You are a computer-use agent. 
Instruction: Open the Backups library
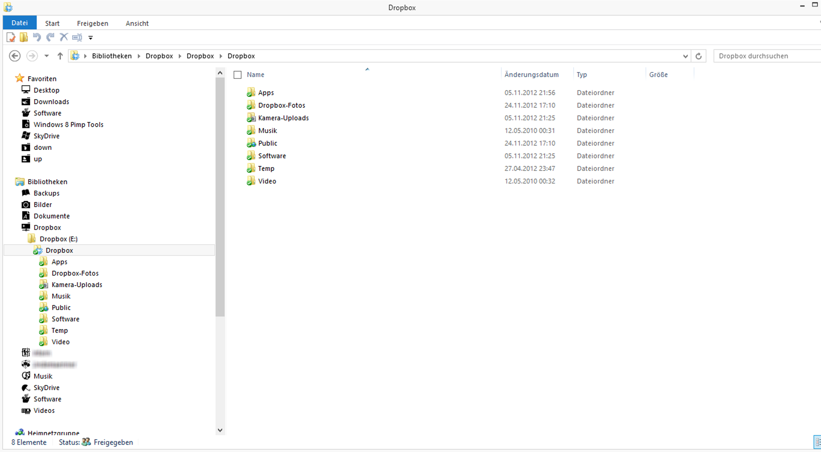(46, 193)
